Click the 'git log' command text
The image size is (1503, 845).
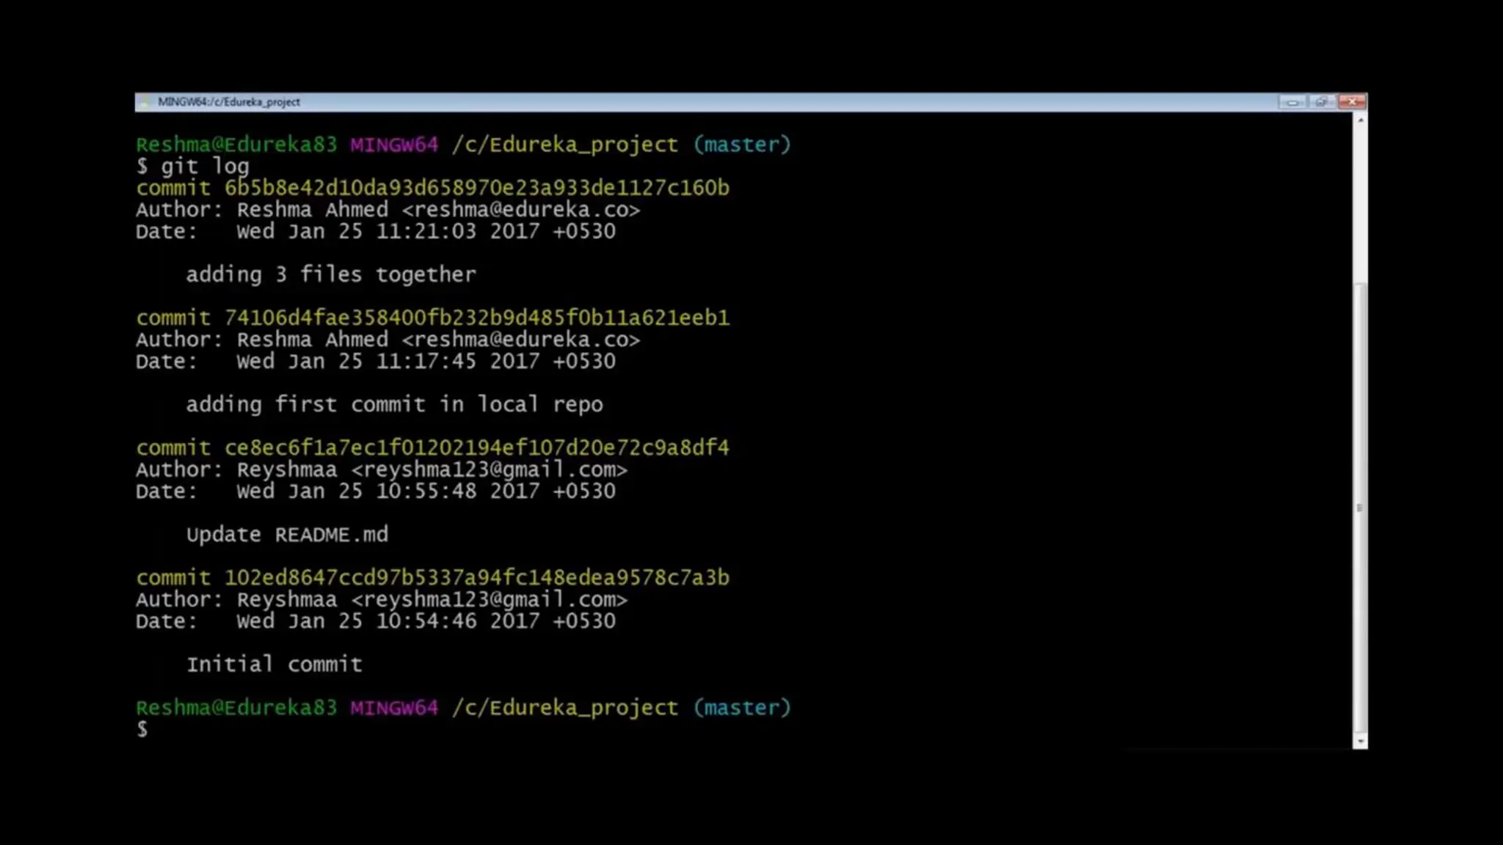click(x=205, y=167)
